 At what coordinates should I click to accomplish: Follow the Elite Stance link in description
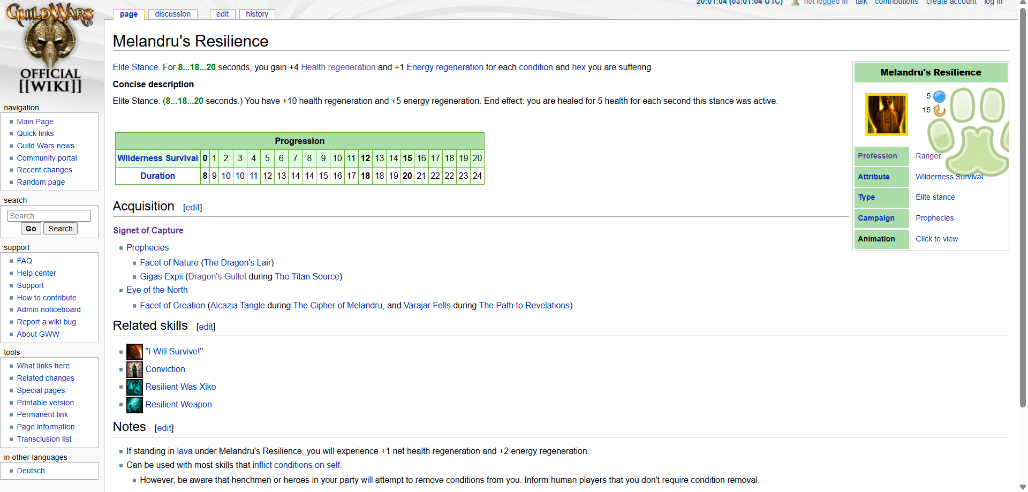(135, 67)
